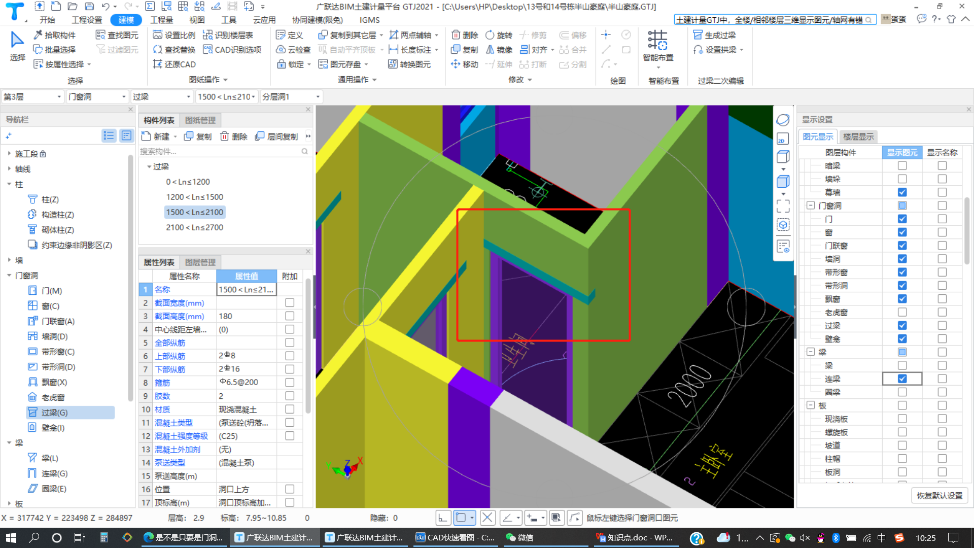974x548 pixels.
Task: Switch to the 楼层显示 tab
Action: click(x=858, y=136)
